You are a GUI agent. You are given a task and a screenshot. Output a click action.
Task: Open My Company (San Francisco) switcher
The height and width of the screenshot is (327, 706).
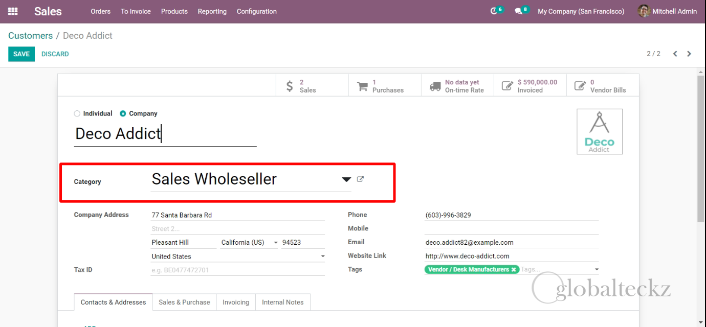[x=581, y=11]
